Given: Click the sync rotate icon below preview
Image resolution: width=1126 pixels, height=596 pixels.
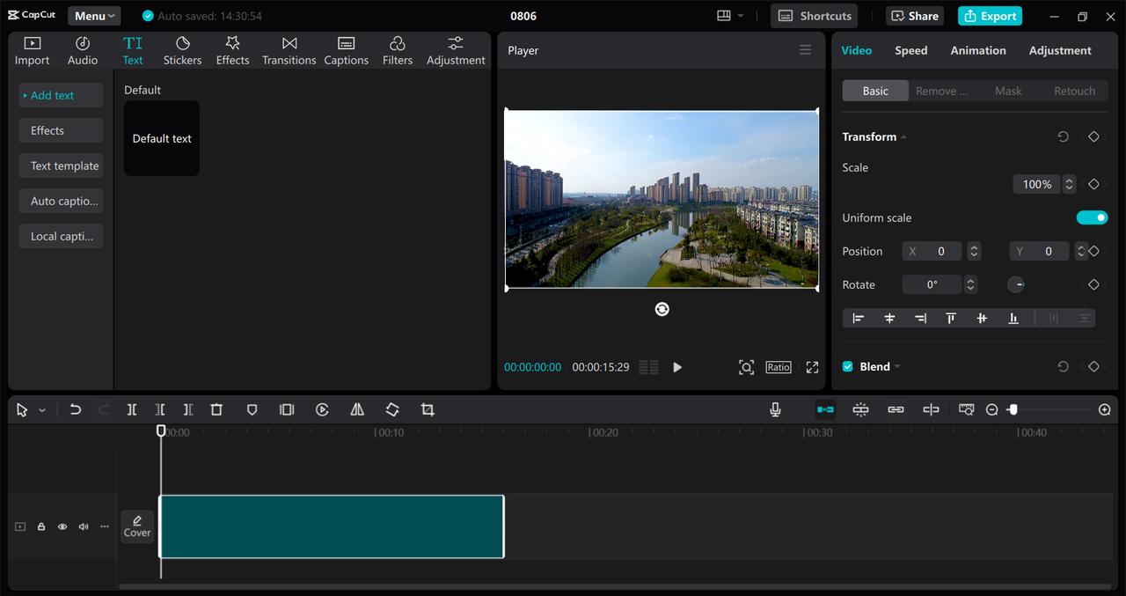Looking at the screenshot, I should [x=662, y=309].
